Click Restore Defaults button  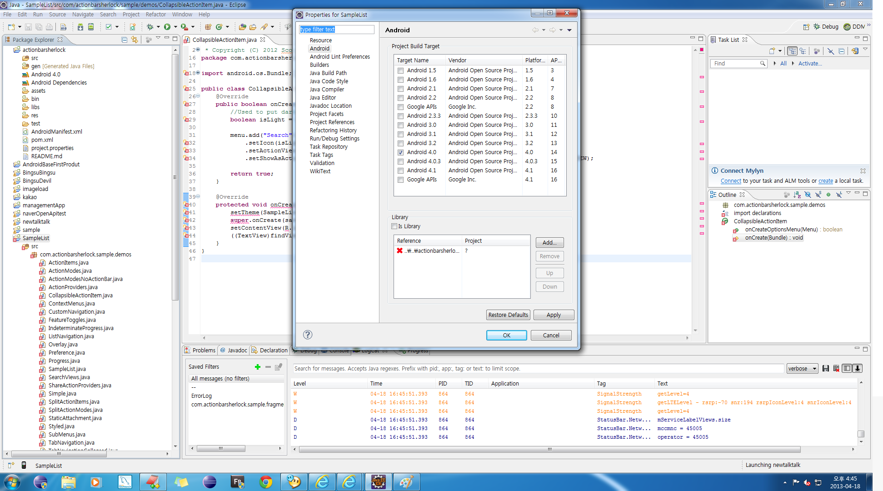tap(508, 315)
